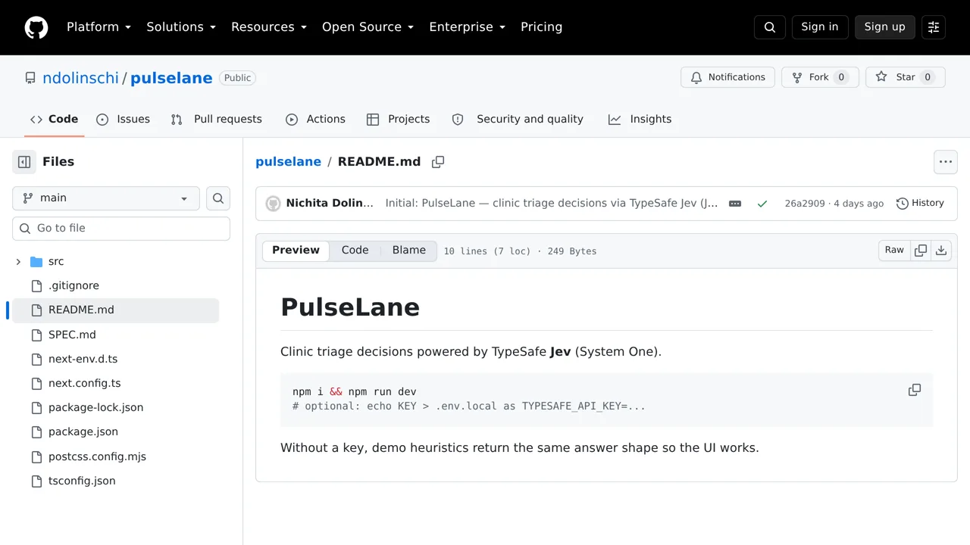Select README.md in file tree
Image resolution: width=970 pixels, height=545 pixels.
[x=115, y=310]
